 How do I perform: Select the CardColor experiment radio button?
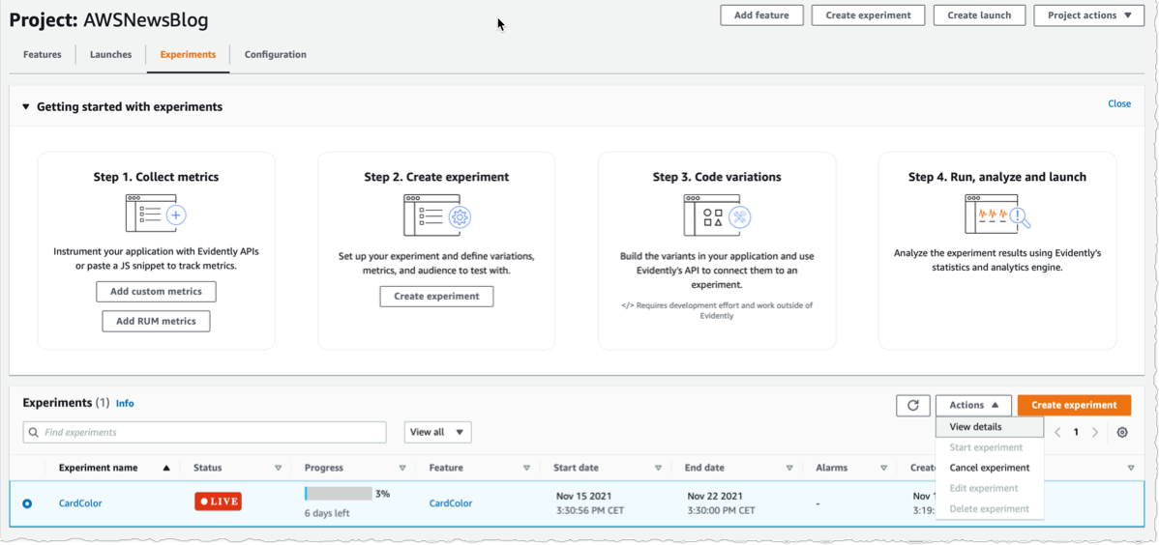click(x=27, y=502)
